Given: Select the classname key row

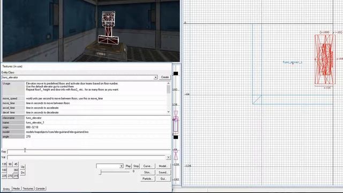Looking at the screenshot, I should [x=86, y=118].
